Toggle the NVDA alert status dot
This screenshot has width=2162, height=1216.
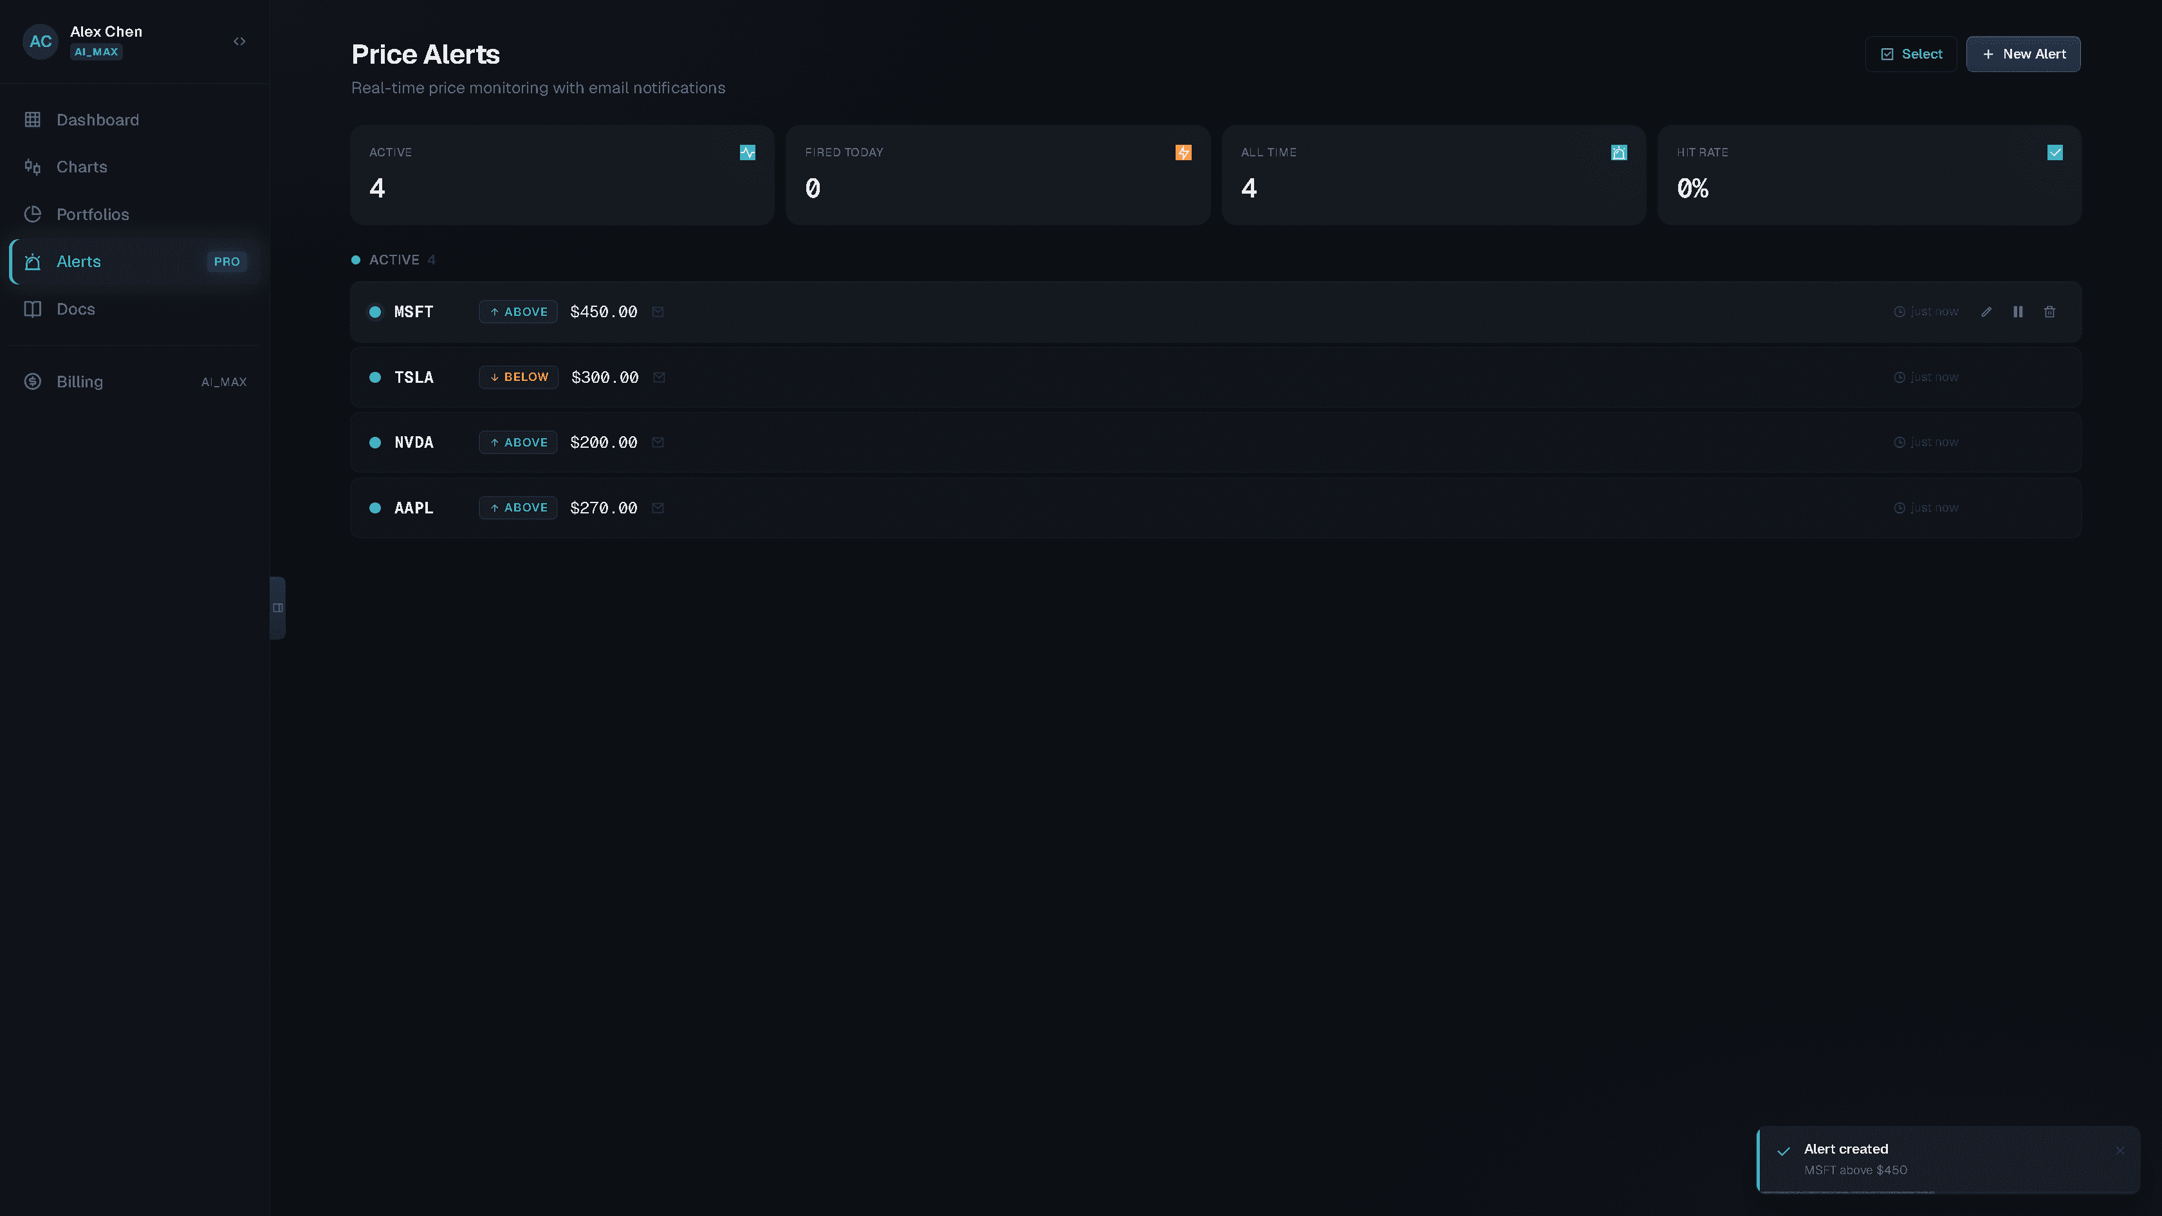click(375, 442)
